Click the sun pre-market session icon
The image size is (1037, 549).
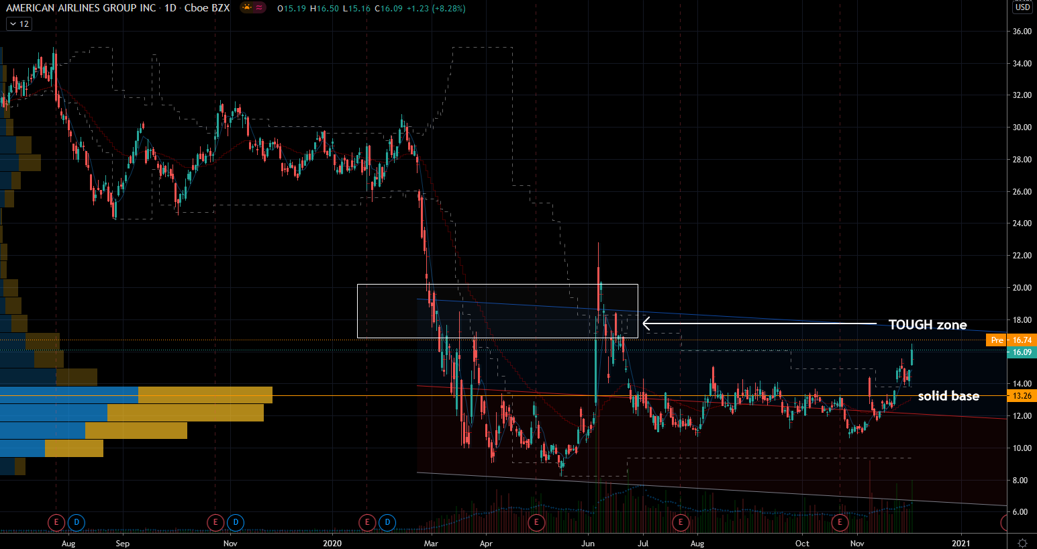tap(247, 8)
